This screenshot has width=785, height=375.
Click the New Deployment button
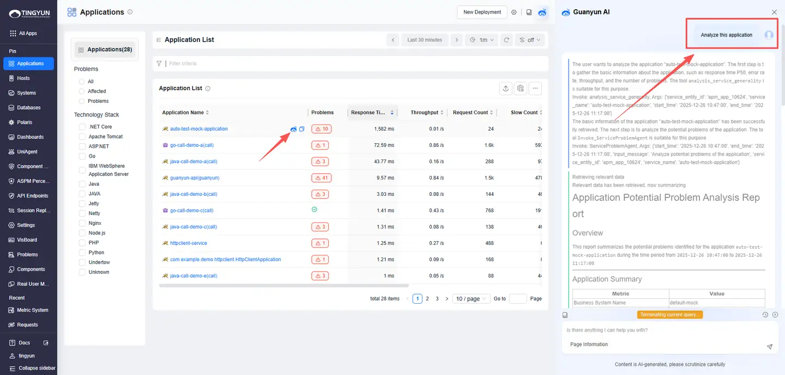point(482,12)
